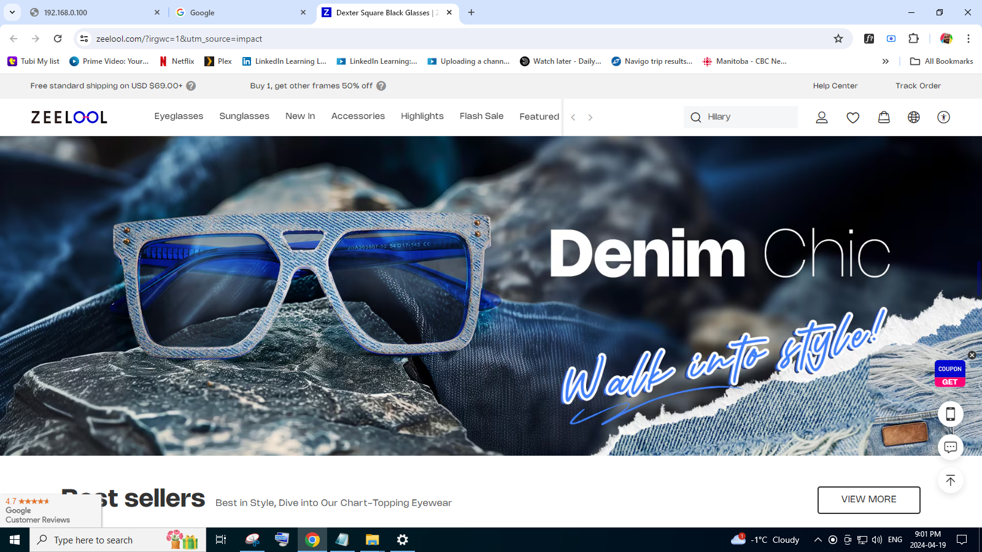Screen dimensions: 982x552
Task: Open the accessibility icon in header
Action: (x=944, y=117)
